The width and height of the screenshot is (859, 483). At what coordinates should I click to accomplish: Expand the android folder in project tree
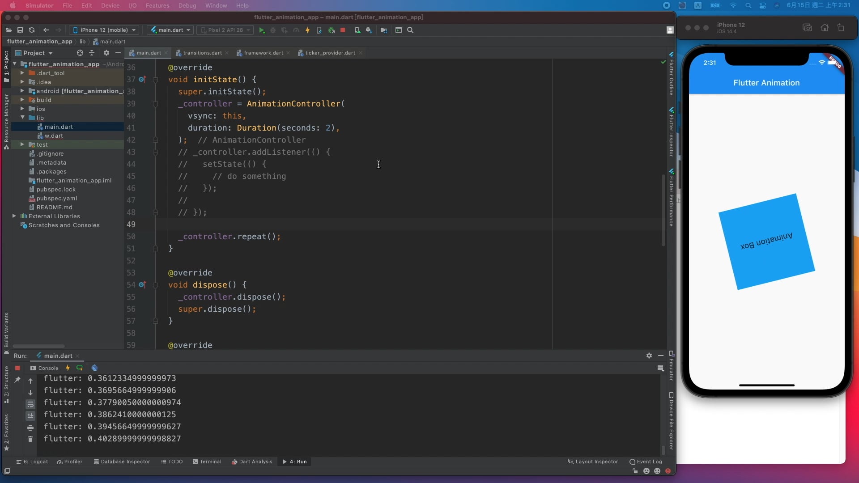coord(22,91)
